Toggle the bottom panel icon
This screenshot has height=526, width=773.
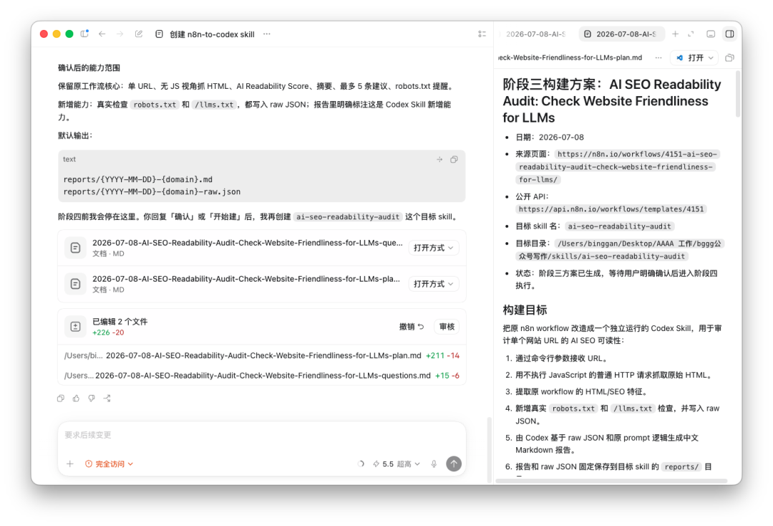(x=711, y=34)
